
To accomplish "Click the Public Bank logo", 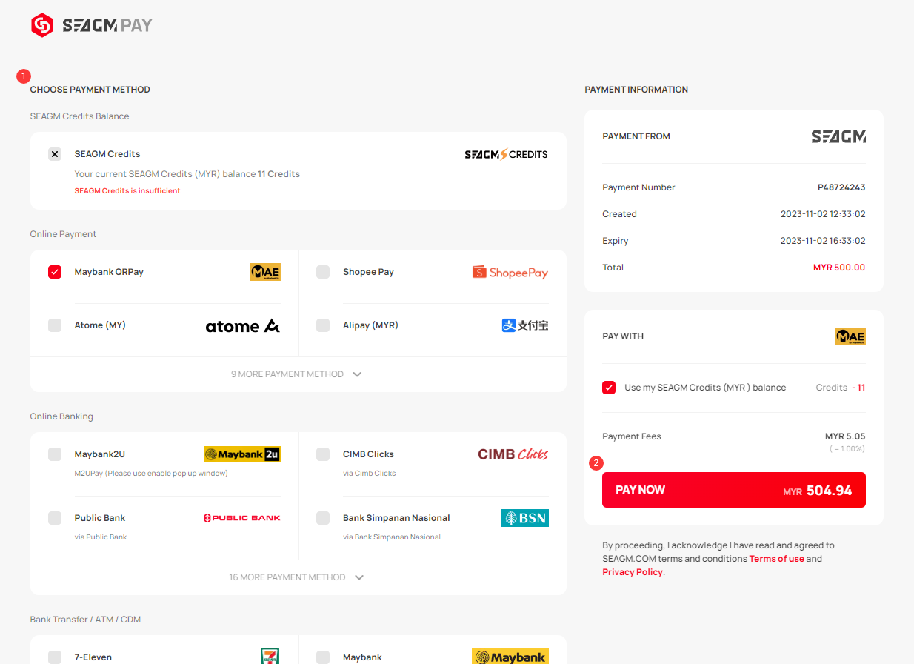I will click(x=242, y=518).
